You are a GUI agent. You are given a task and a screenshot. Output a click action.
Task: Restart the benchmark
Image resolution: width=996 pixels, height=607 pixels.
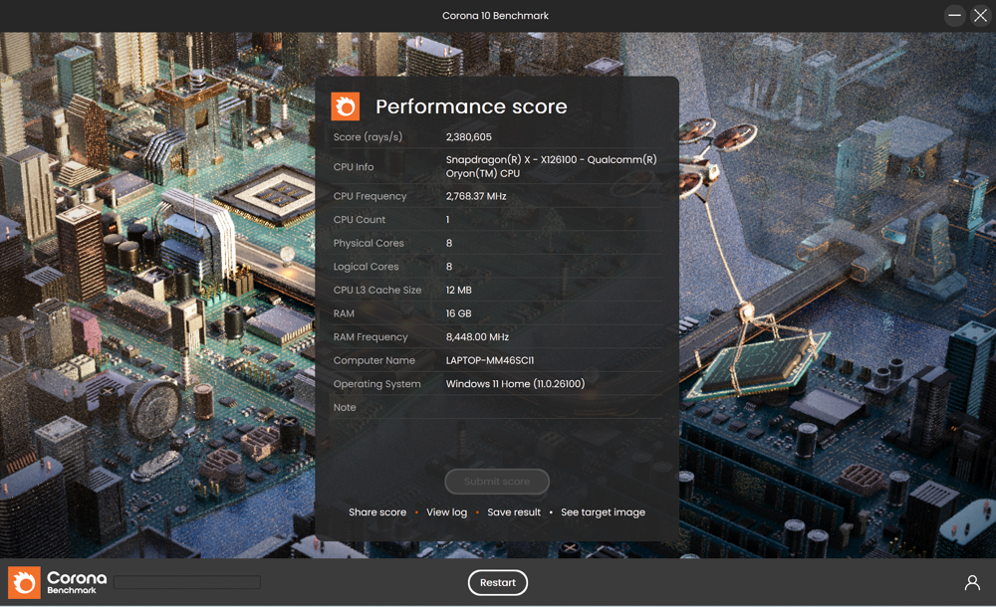tap(497, 582)
